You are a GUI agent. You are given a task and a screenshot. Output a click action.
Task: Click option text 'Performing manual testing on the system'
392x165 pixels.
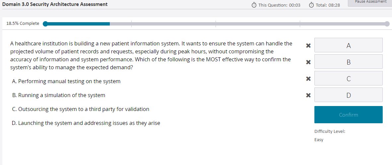coord(69,81)
